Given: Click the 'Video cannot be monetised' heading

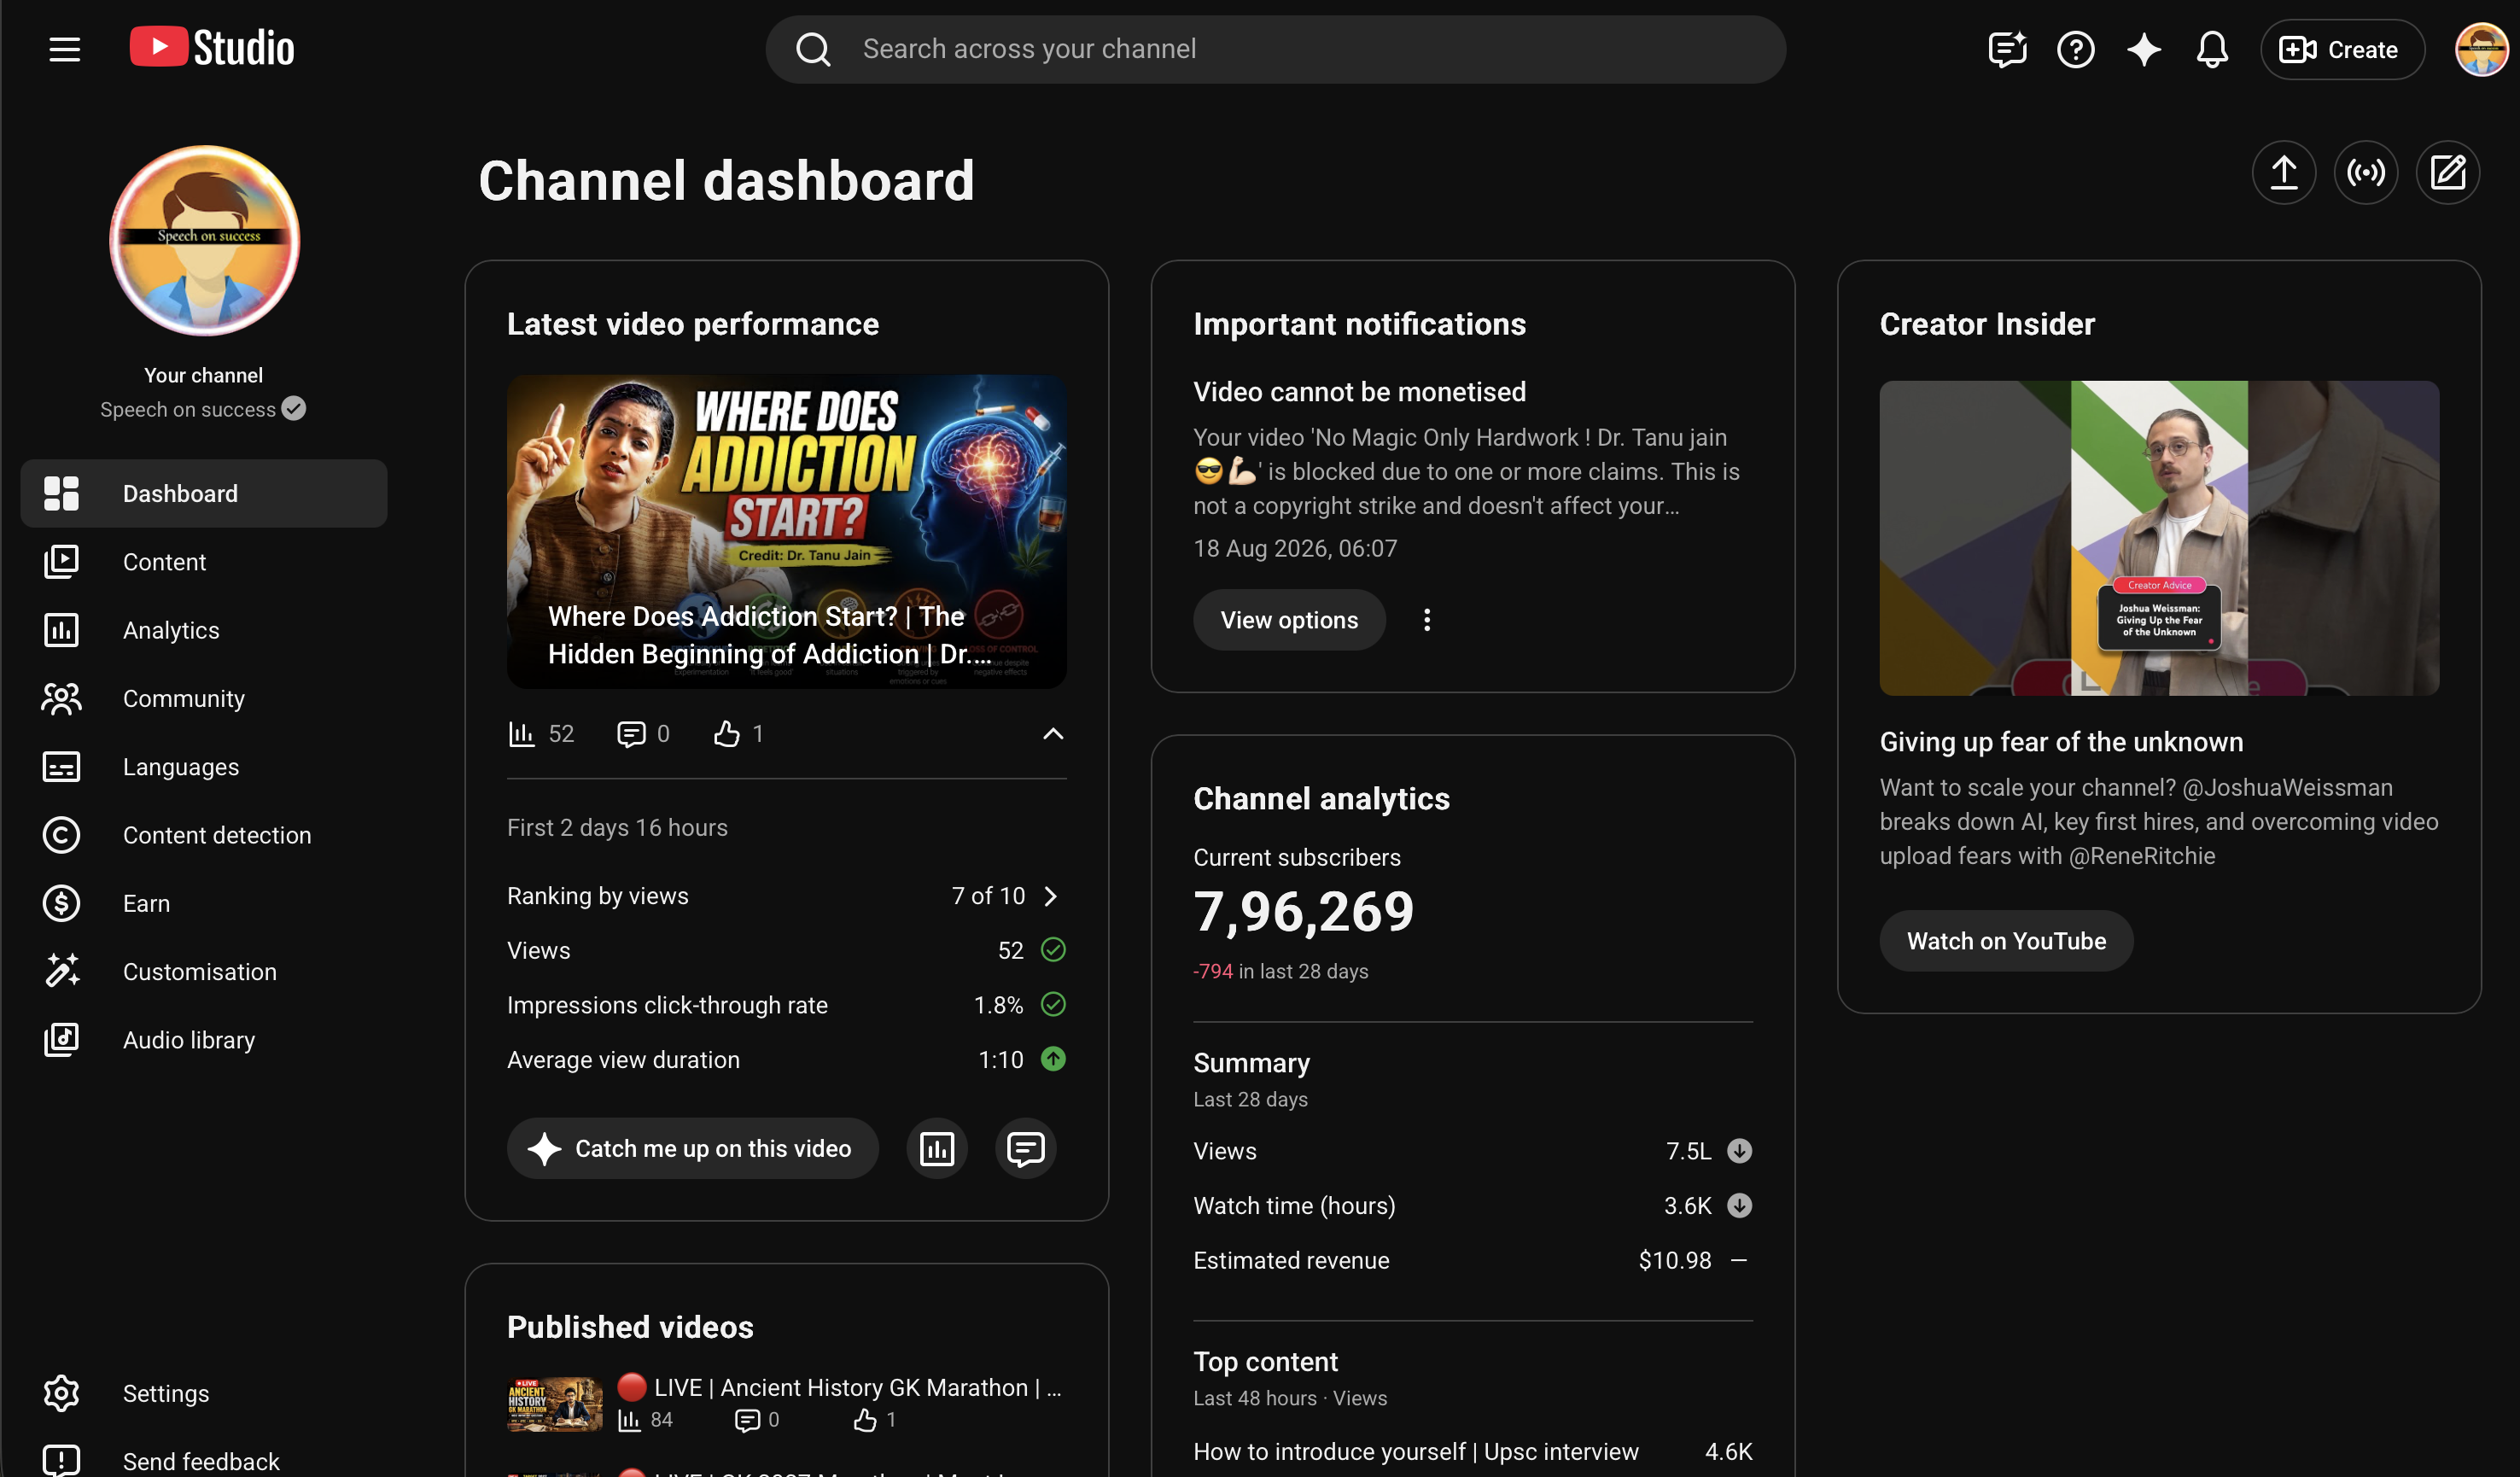Looking at the screenshot, I should pos(1359,392).
